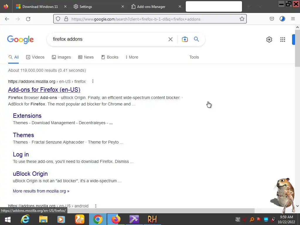
Task: Clear the Google search box
Action: (x=170, y=39)
